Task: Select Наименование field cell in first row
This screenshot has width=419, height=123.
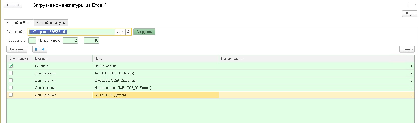Action: point(156,66)
